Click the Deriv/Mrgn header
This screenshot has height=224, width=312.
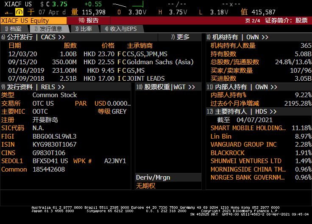coord(153,178)
